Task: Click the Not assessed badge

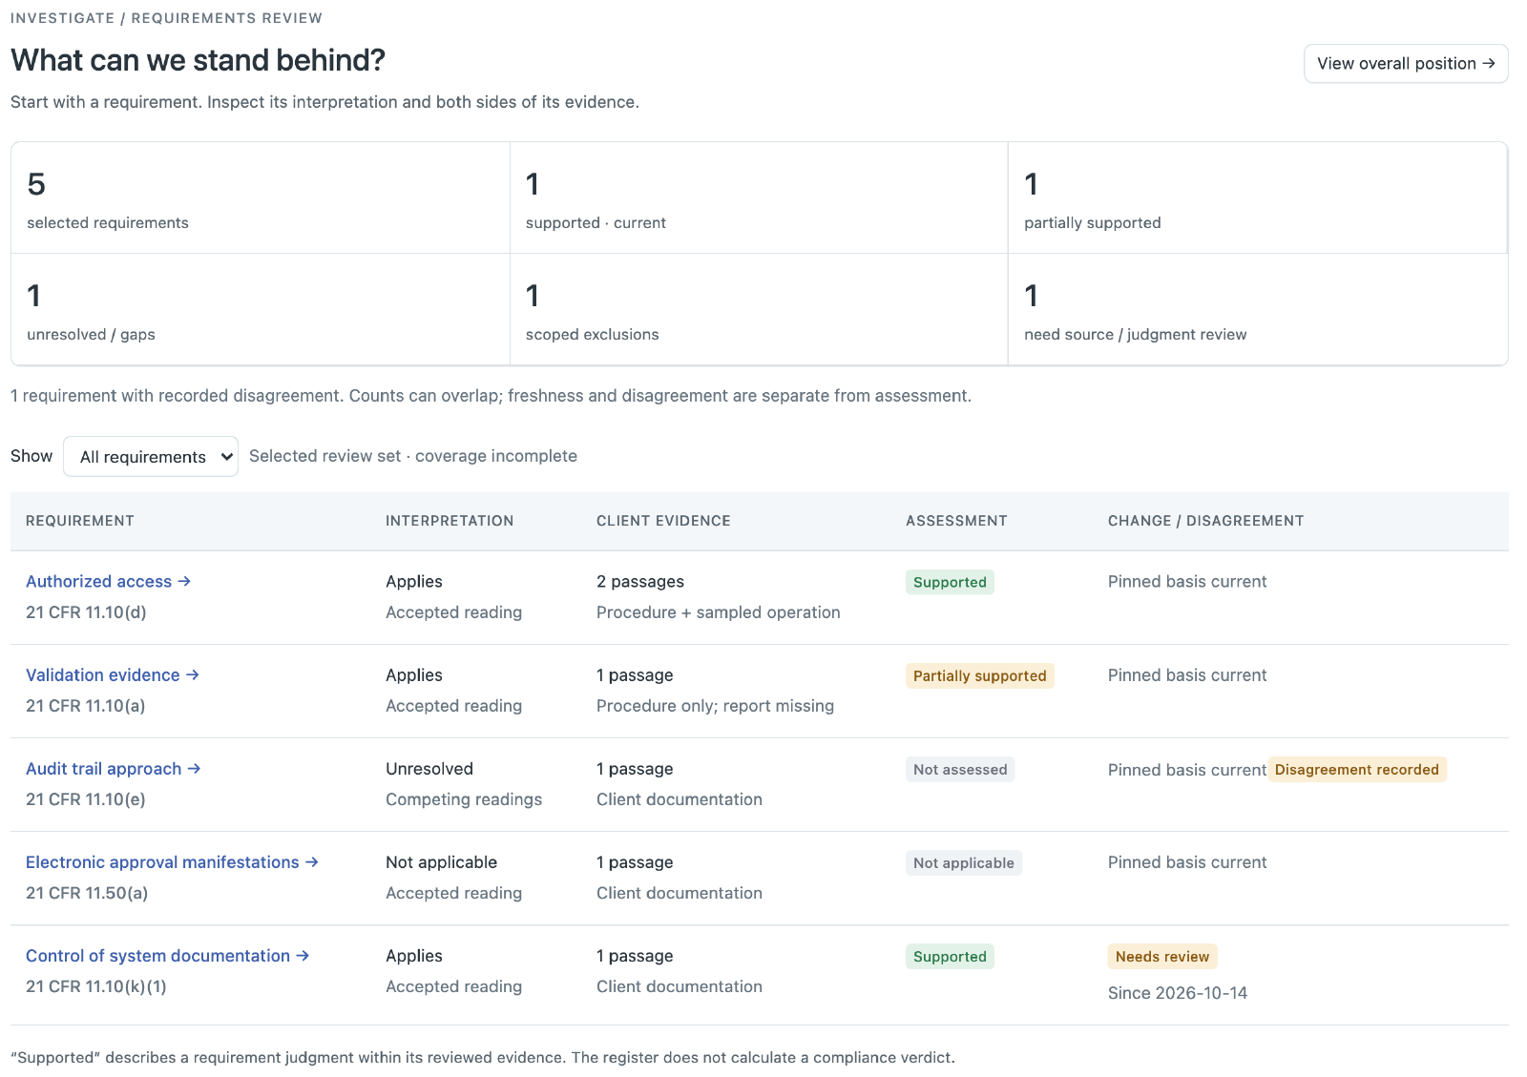Action: [x=959, y=769]
